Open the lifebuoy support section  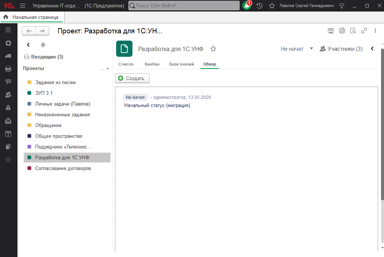pos(8,43)
